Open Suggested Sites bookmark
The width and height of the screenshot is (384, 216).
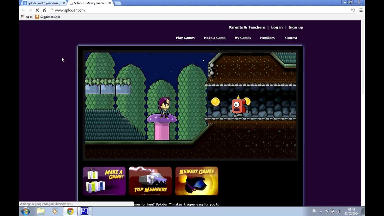point(48,17)
